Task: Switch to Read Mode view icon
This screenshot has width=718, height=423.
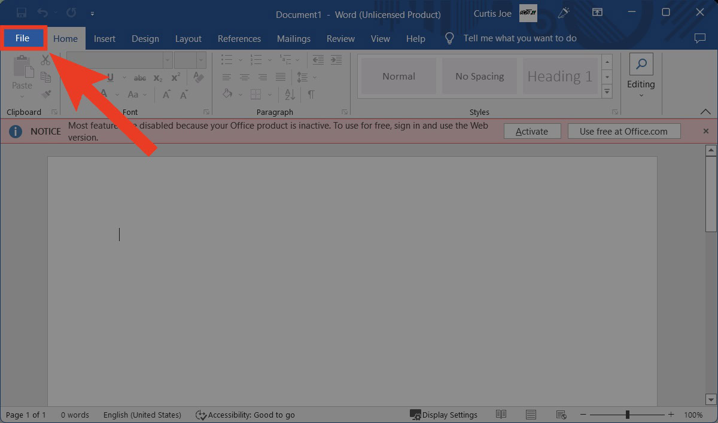Action: [x=501, y=415]
